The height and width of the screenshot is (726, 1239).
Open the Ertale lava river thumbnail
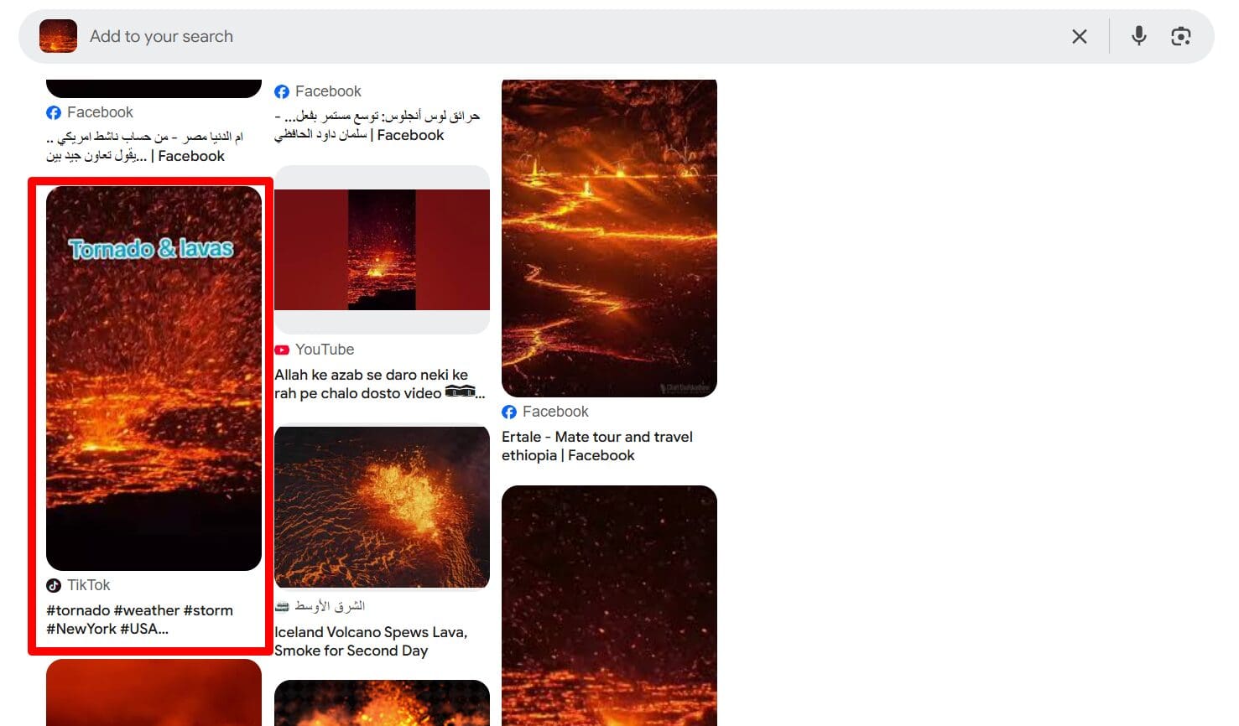pos(609,238)
